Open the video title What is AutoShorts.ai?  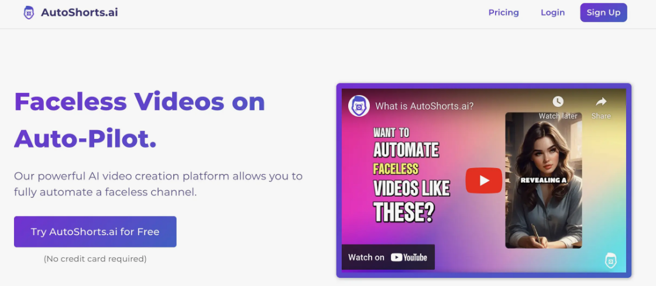424,106
